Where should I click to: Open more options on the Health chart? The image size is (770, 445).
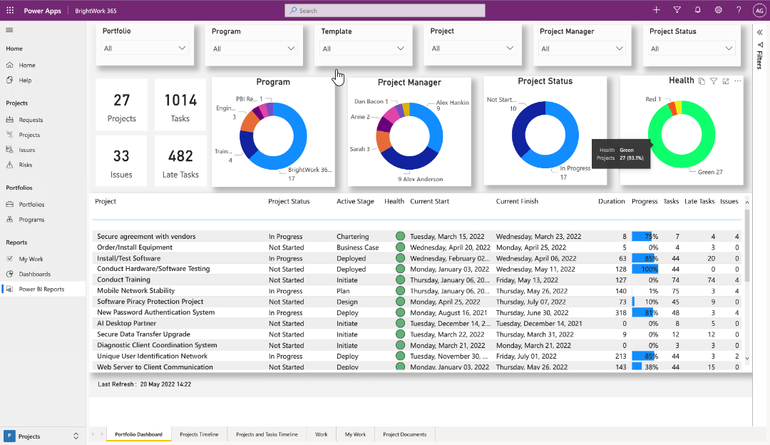[x=737, y=81]
